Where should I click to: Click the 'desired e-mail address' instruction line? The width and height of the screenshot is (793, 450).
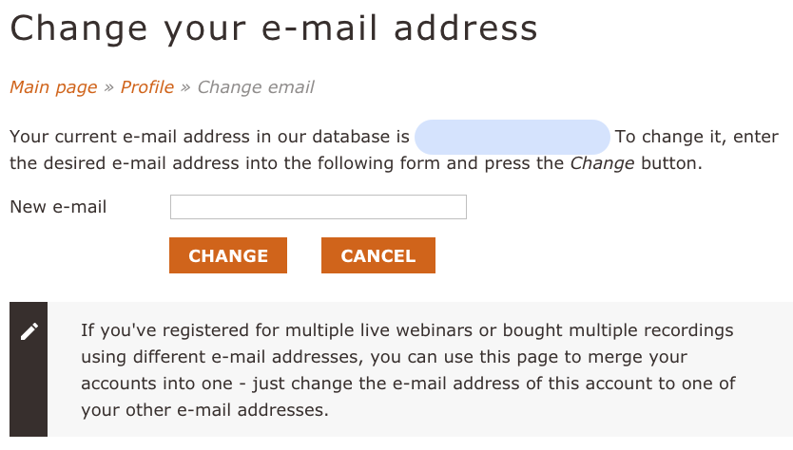(x=356, y=163)
